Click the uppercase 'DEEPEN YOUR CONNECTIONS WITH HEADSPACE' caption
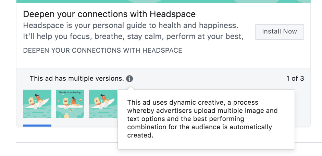This screenshot has height=156, width=322. click(102, 50)
